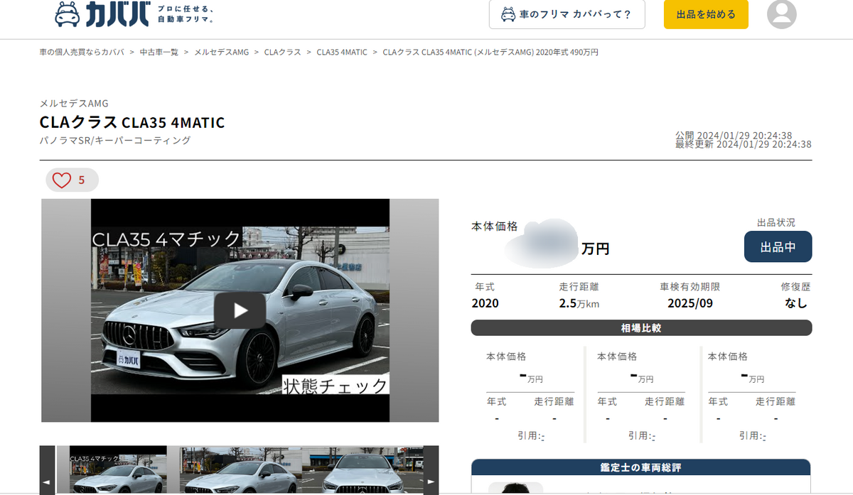853x495 pixels.
Task: Click the 出品状況 label
Action: [776, 222]
